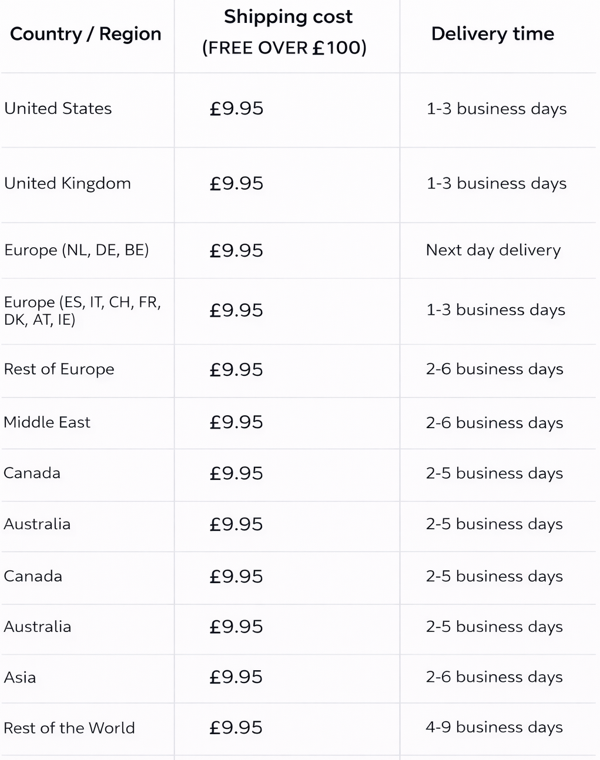Select the delivery time for Asia
The image size is (600, 760).
tap(494, 677)
